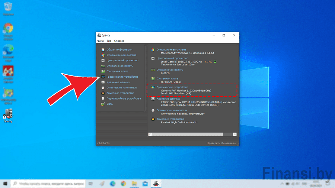Select Оптические накопители in the sidebar
The height and width of the screenshot is (188, 335).
pyautogui.click(x=122, y=88)
